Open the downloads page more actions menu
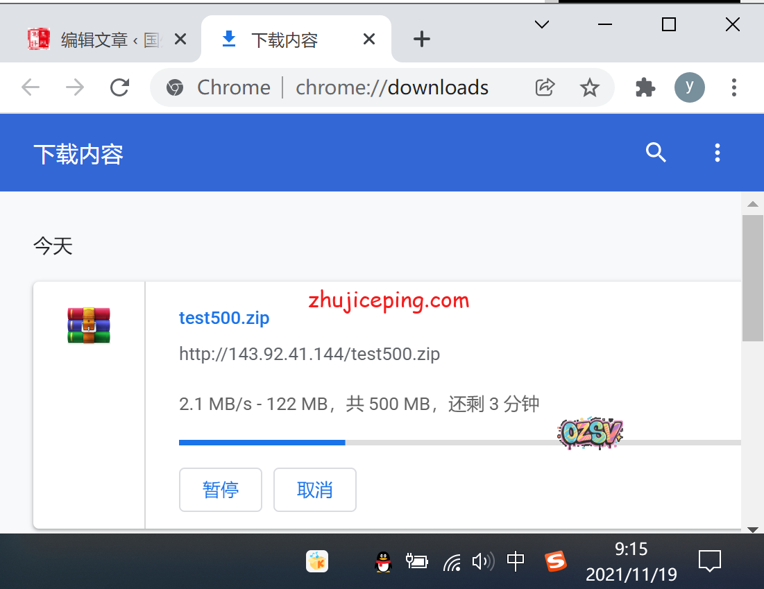This screenshot has height=589, width=764. [717, 153]
